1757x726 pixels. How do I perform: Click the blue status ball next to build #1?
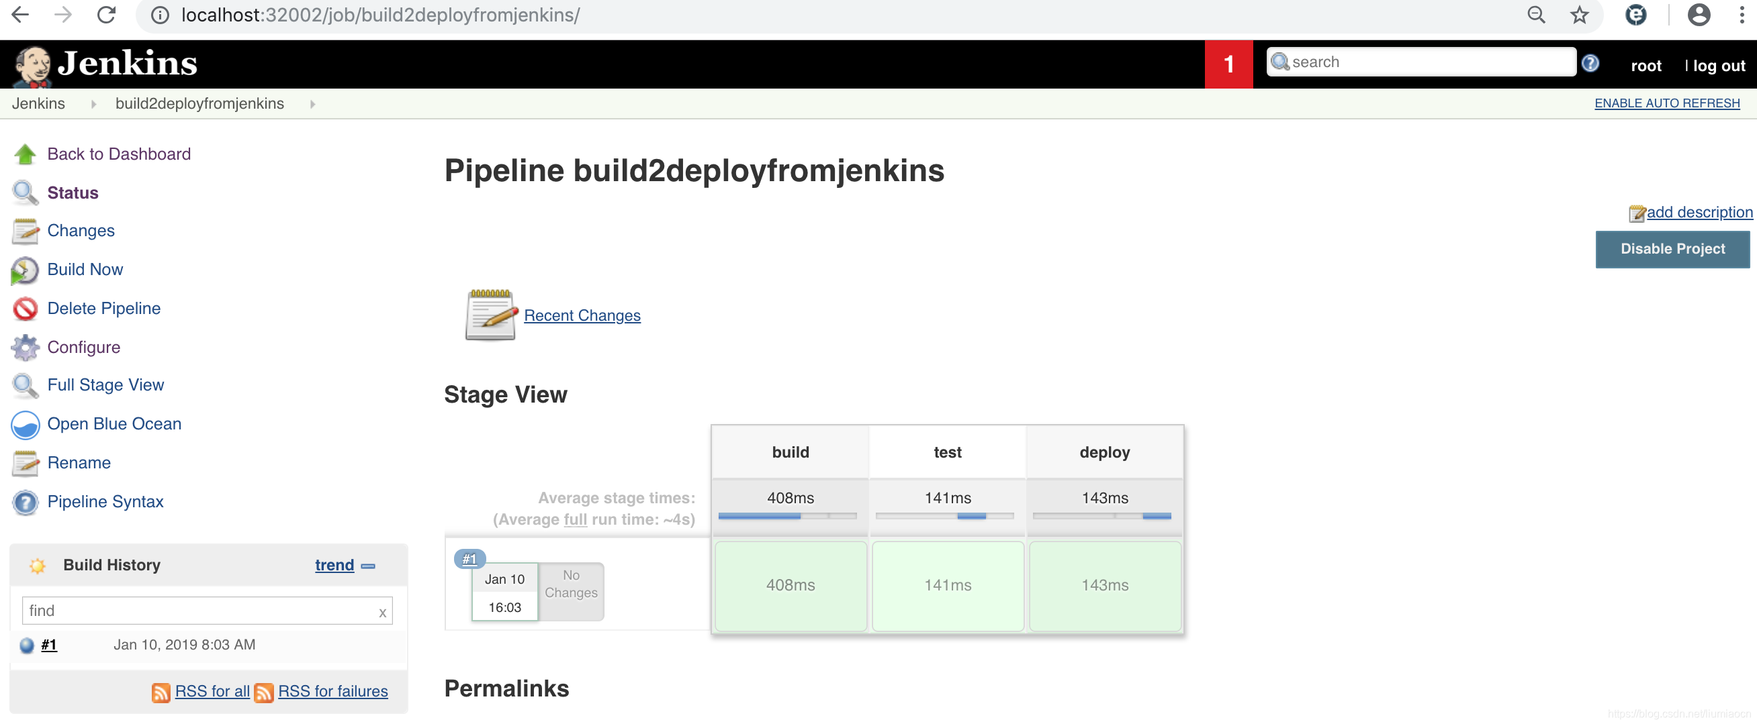28,643
